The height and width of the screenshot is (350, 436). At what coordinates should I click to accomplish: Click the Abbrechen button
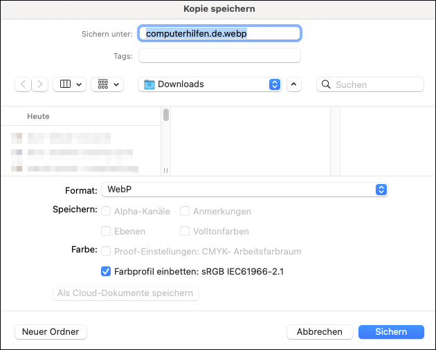[320, 331]
